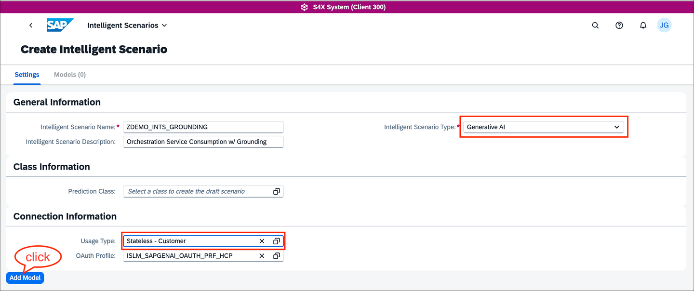Click the OAuth Profile label

pos(96,256)
